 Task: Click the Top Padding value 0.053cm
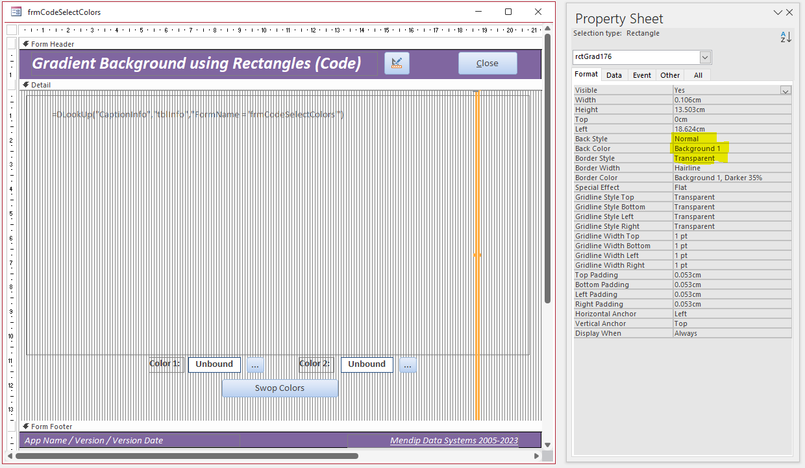coord(732,275)
